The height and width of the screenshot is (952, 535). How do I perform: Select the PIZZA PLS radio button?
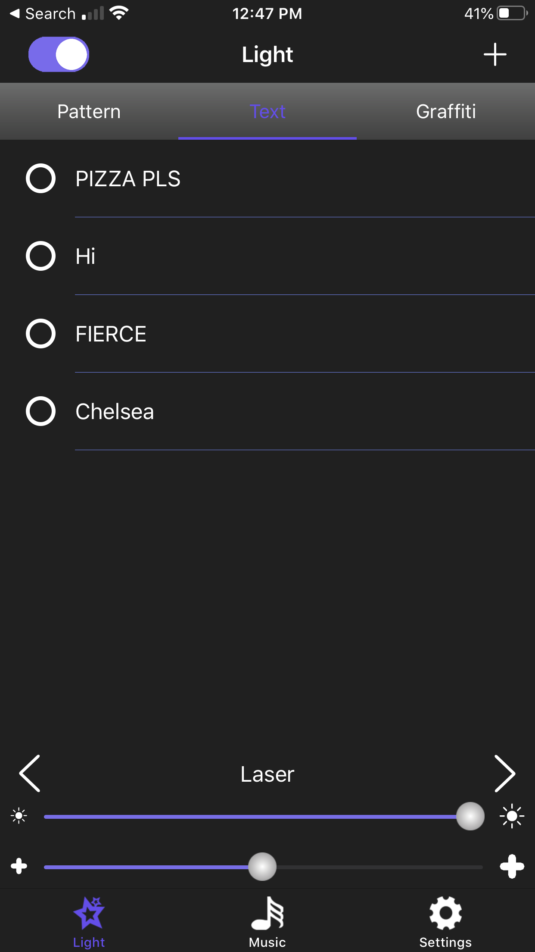point(40,178)
